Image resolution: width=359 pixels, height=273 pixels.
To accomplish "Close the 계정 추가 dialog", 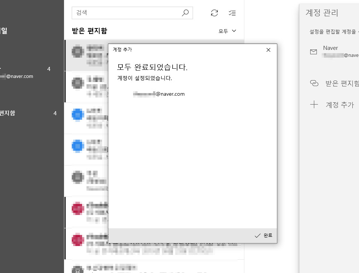I will pyautogui.click(x=268, y=50).
